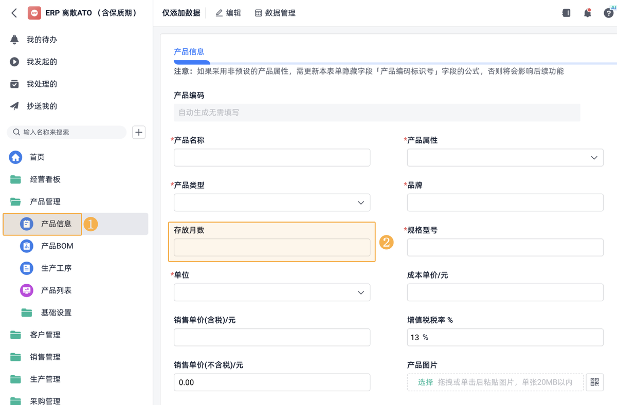Click the 编辑 toolbar option
Screen dimensions: 617x405
(228, 13)
